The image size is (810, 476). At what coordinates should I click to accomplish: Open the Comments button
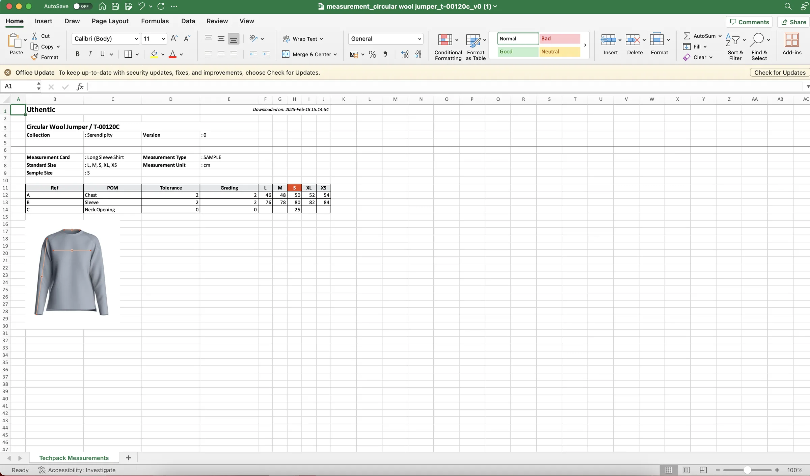click(x=749, y=22)
